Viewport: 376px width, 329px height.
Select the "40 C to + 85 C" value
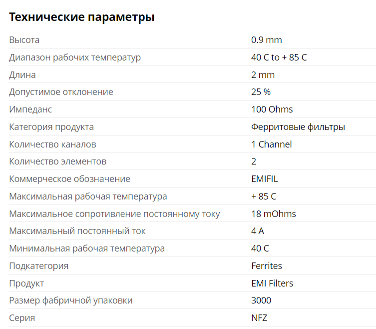point(279,57)
